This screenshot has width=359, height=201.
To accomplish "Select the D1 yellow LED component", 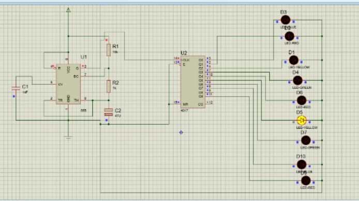I will pos(293,60).
